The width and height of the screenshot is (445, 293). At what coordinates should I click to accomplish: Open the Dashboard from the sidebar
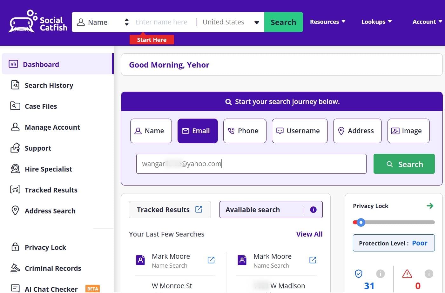[x=41, y=64]
